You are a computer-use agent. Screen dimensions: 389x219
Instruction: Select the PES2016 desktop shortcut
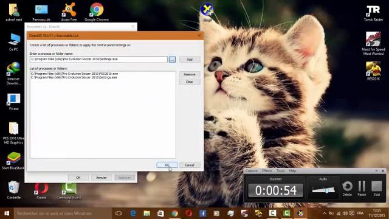point(373,71)
